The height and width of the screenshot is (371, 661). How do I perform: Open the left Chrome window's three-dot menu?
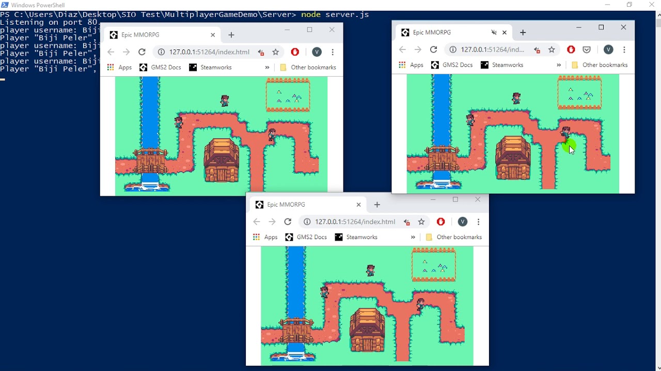click(333, 52)
